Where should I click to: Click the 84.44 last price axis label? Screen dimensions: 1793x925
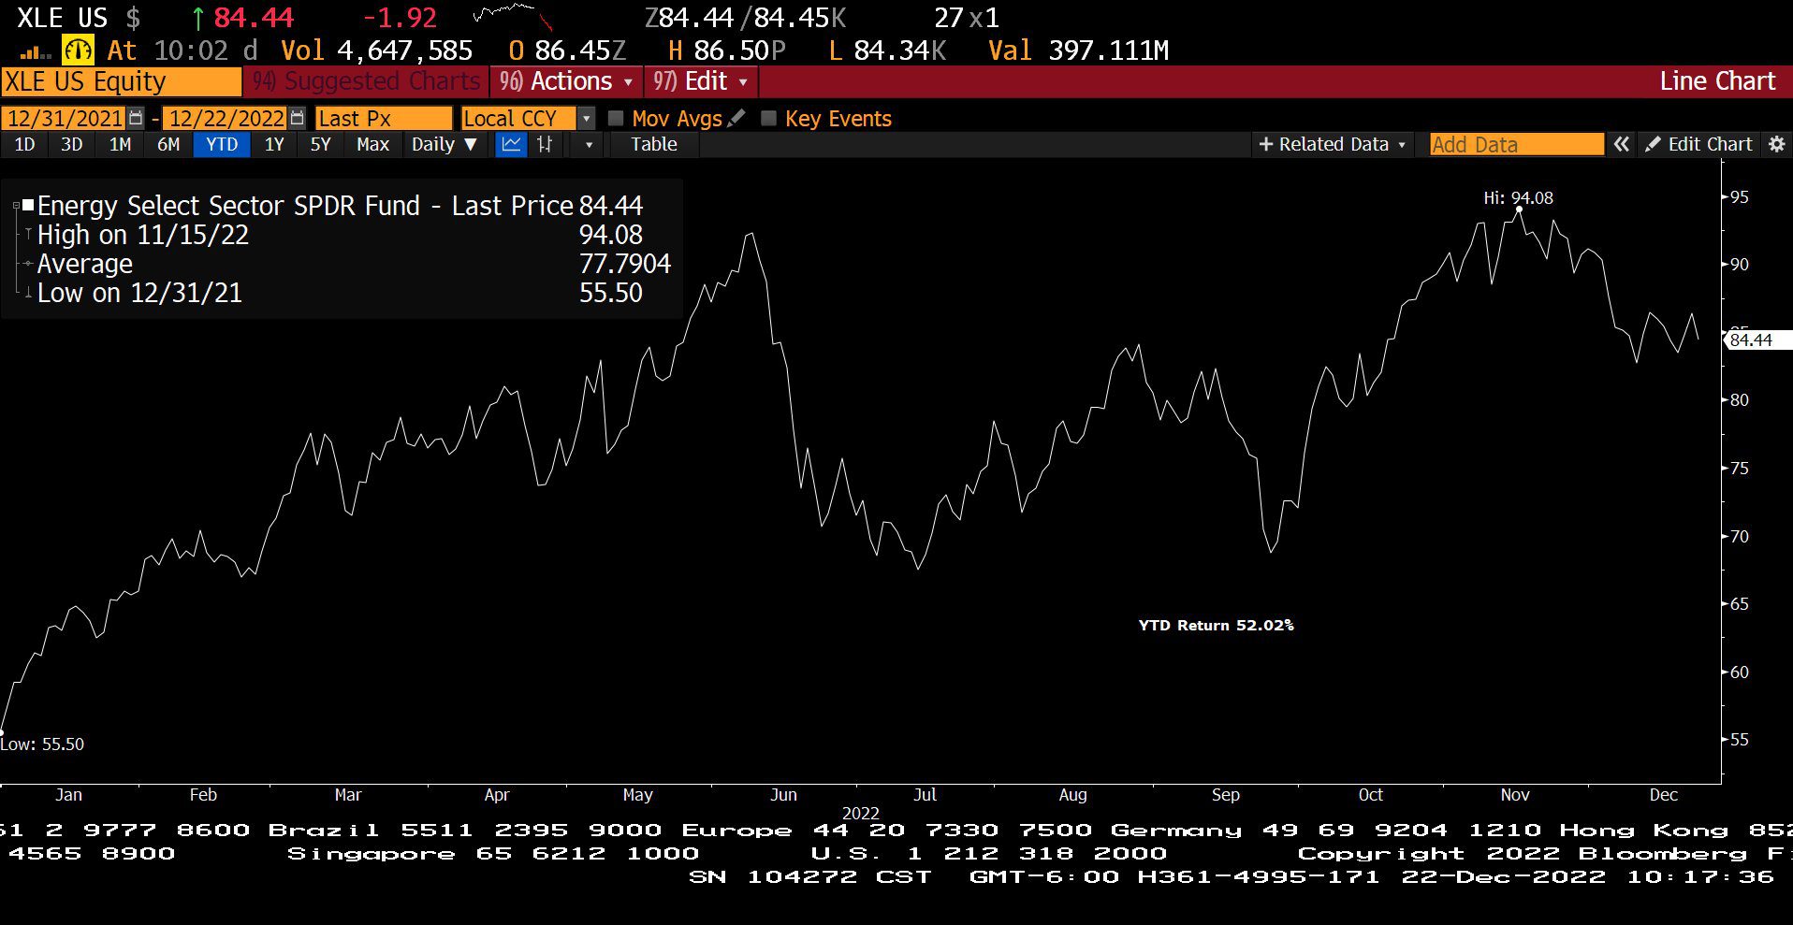tap(1757, 340)
